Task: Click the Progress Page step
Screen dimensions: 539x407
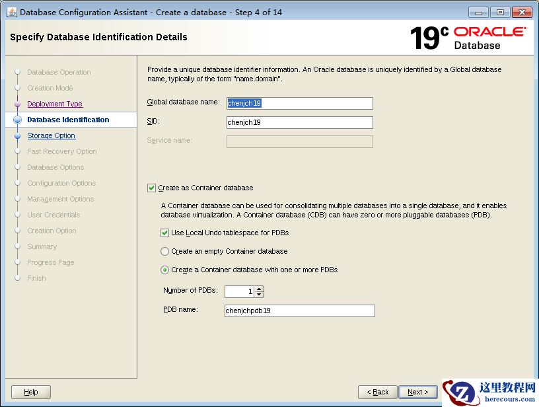Action: (50, 262)
